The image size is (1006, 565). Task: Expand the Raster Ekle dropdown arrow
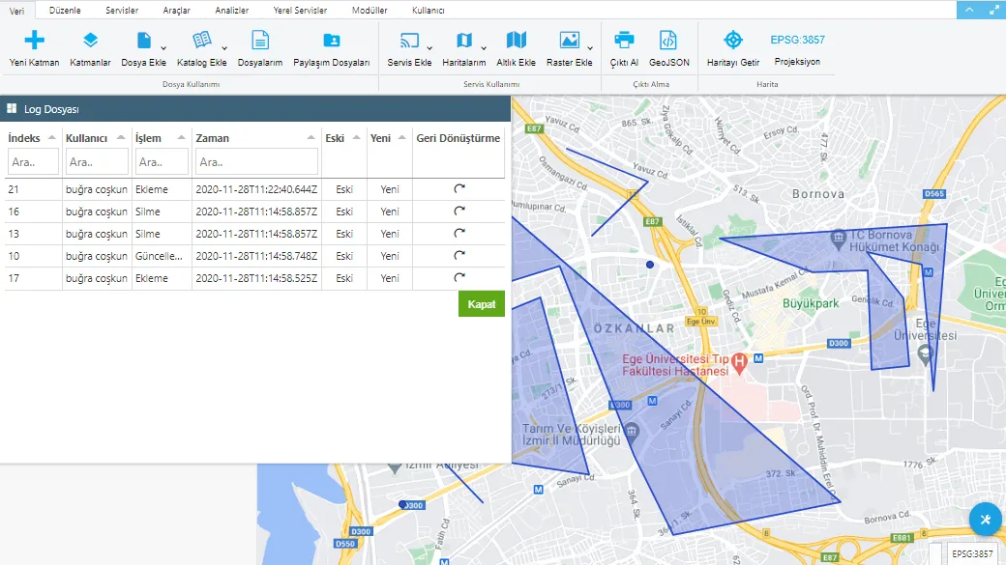[590, 48]
